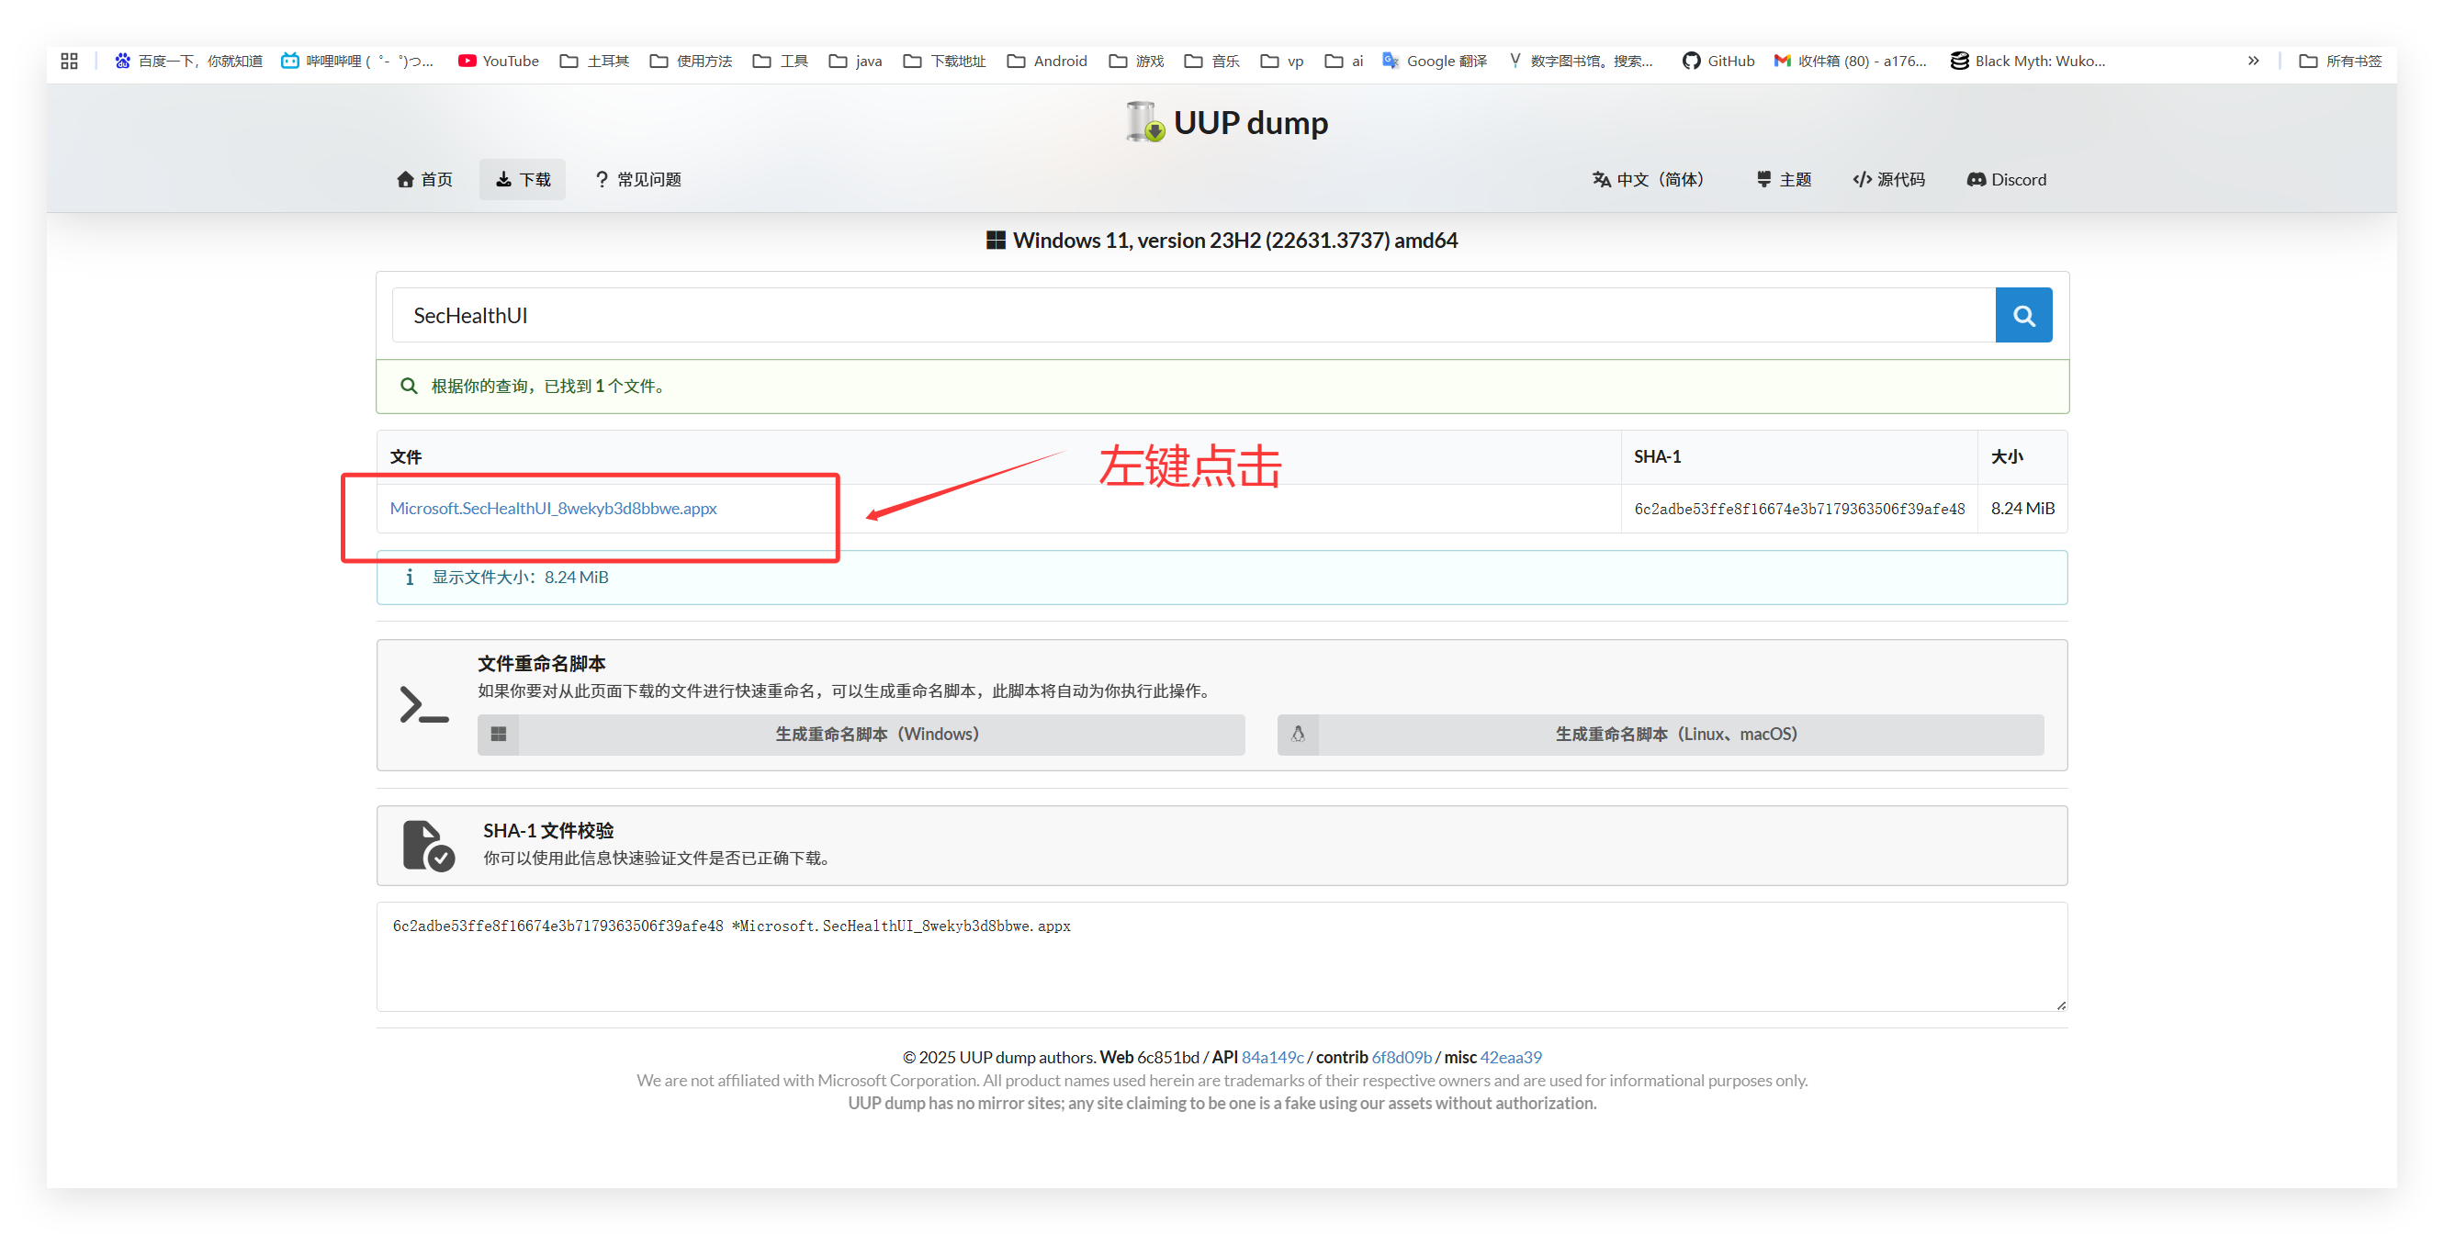Click the 8.24 MiB size cell

click(x=2022, y=509)
